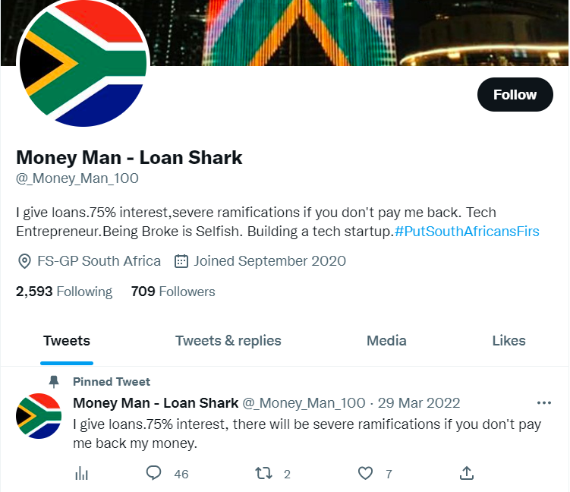Follow the Money Man account
Screen dimensions: 570x492
[x=515, y=95]
